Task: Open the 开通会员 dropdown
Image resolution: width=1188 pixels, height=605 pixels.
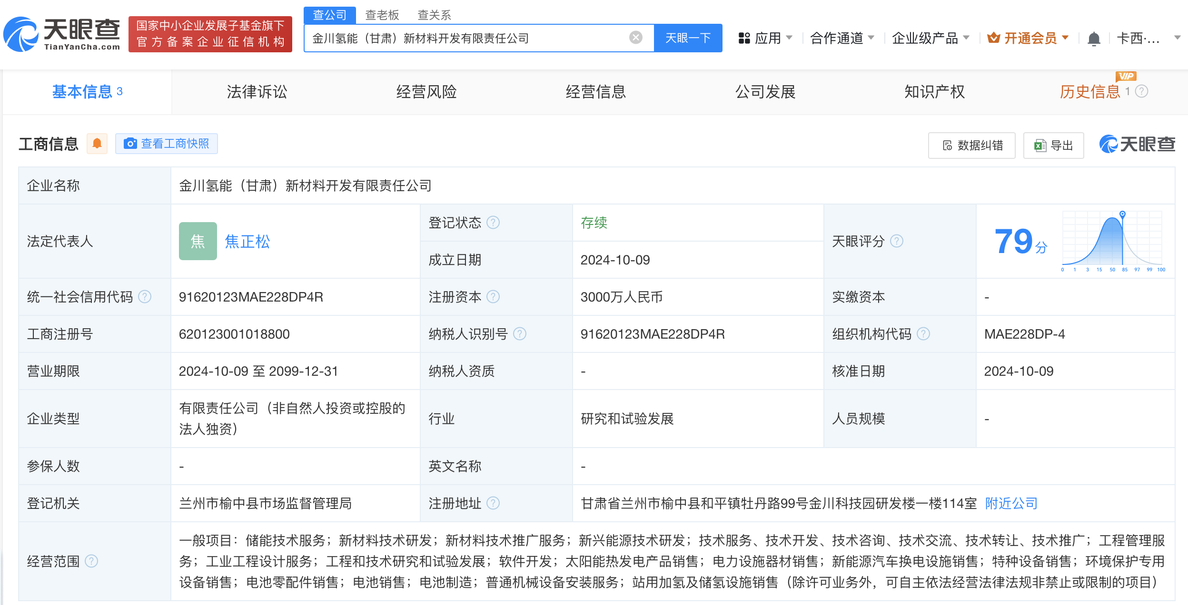Action: point(1028,38)
